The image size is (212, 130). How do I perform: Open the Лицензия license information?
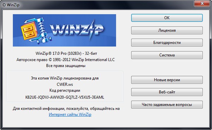click(167, 30)
